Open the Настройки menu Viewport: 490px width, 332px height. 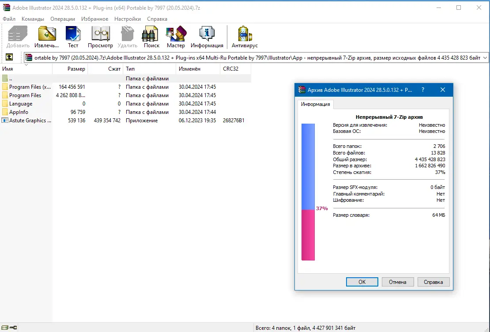[128, 19]
